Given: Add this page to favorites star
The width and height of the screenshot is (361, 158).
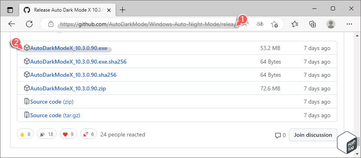Looking at the screenshot, I should coord(274,24).
